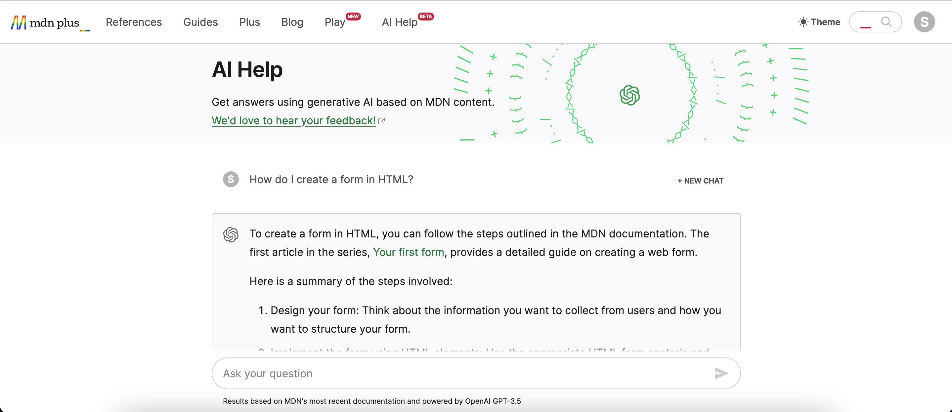Click the 'Ask your question' input field
Viewport: 952px width, 412px height.
407,373
